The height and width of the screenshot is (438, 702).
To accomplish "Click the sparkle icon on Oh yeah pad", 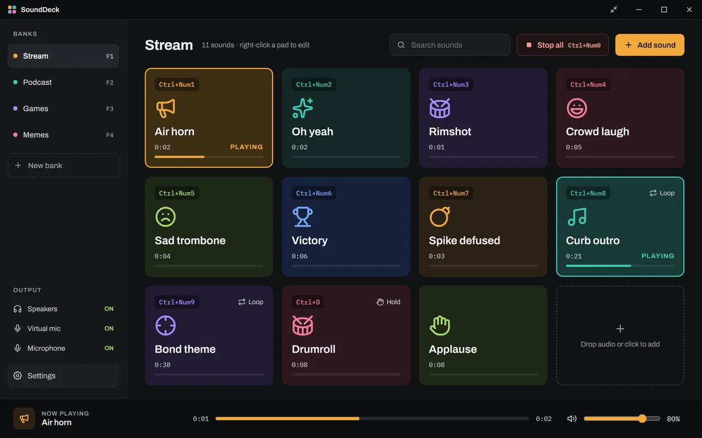I will [x=302, y=108].
